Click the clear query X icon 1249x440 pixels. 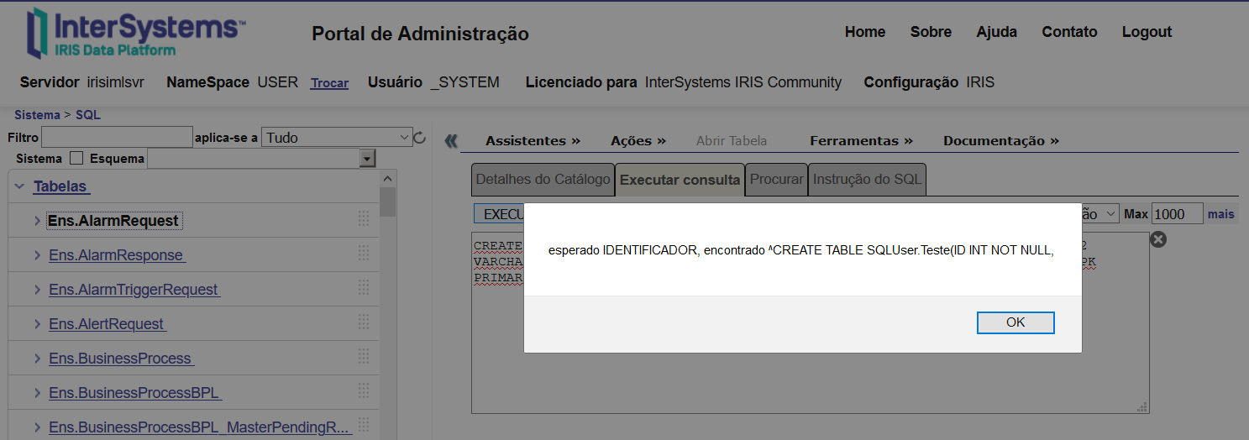pyautogui.click(x=1157, y=240)
